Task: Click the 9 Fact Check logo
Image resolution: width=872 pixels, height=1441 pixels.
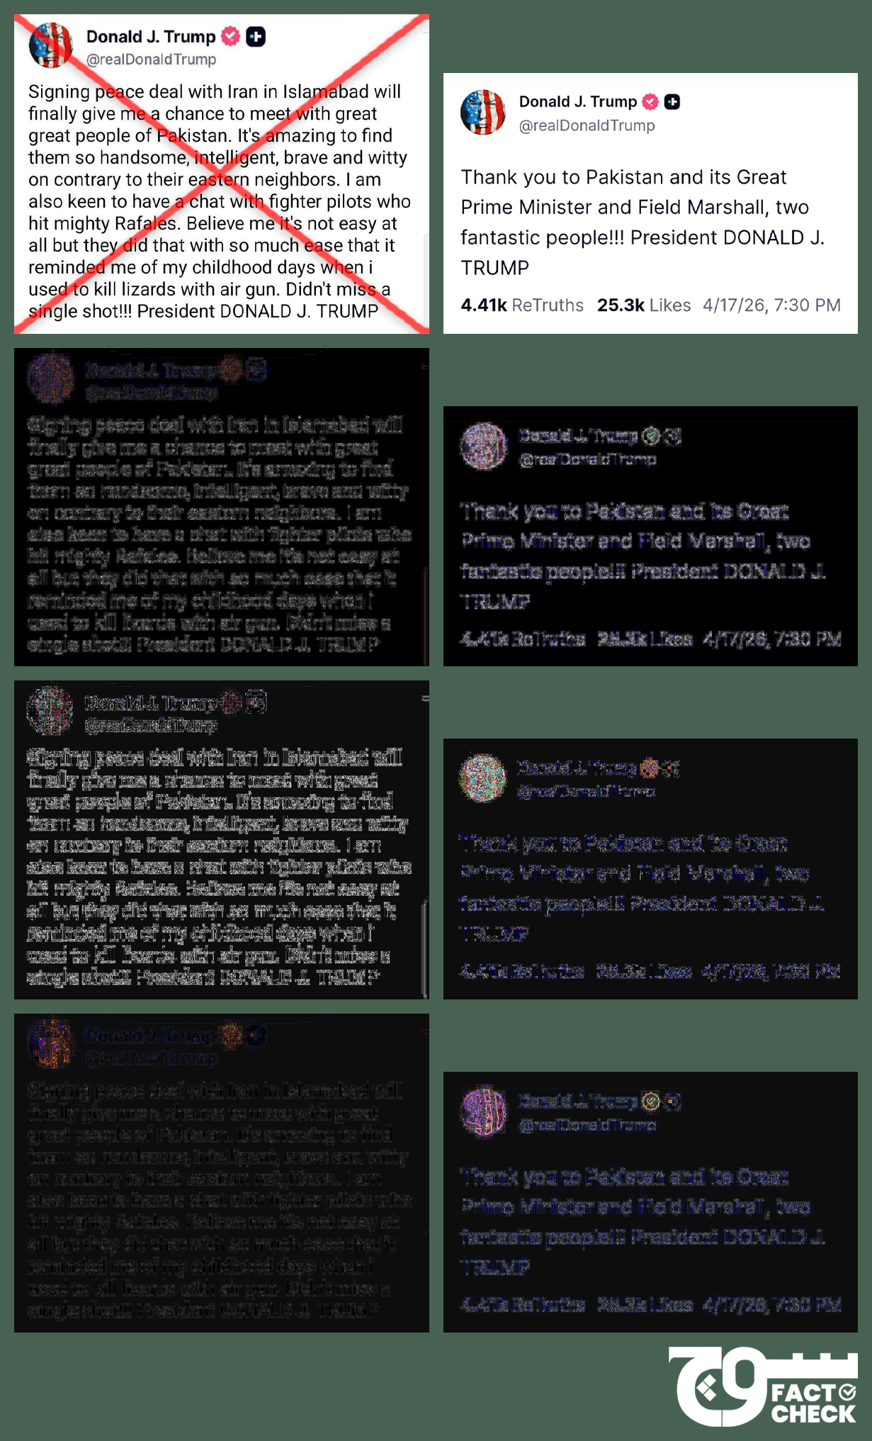Action: (x=762, y=1386)
